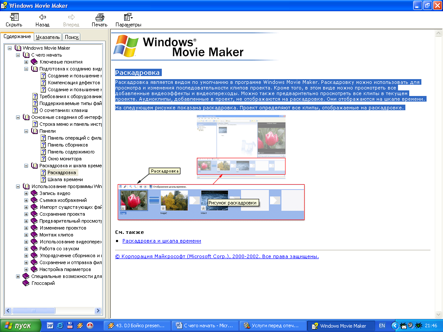Image resolution: width=443 pixels, height=332 pixels.
Task: Click the purple book icon for Глоссарий
Action: point(26,283)
